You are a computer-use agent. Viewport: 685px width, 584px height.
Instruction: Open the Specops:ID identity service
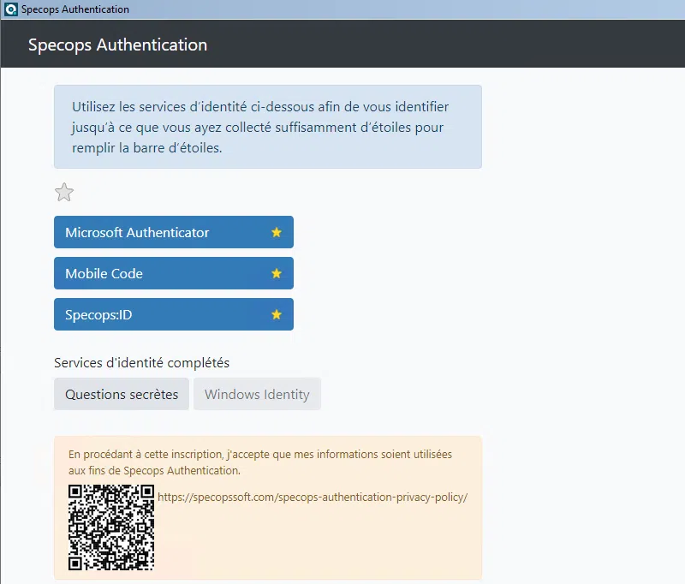coord(174,314)
